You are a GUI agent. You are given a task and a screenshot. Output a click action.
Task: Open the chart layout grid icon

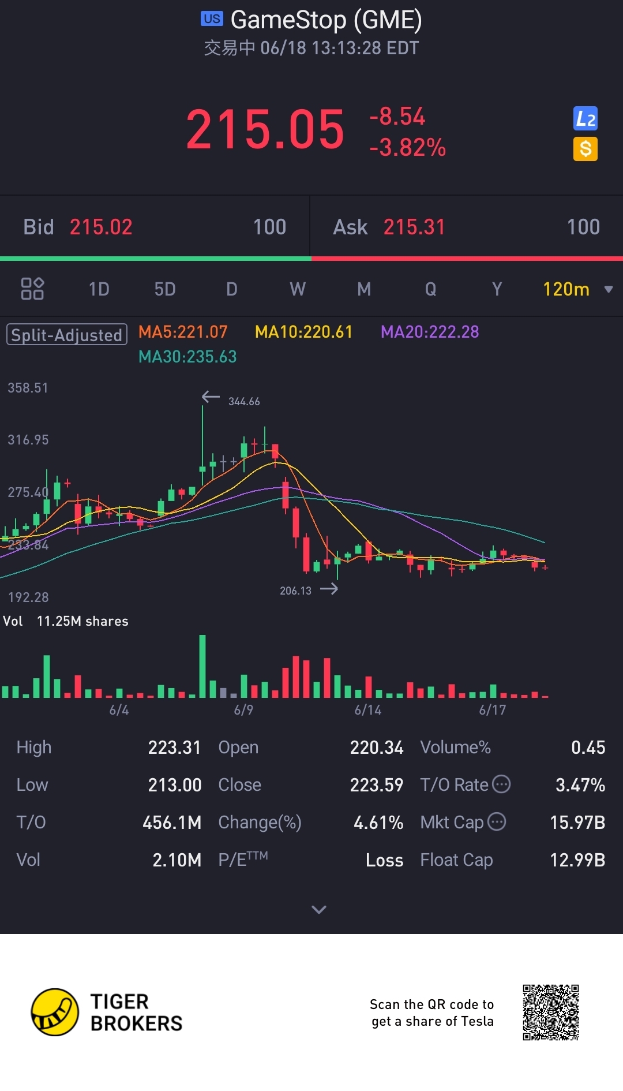point(32,289)
